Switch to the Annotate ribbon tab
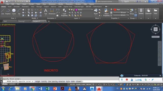163x91 pixels. [17, 7]
